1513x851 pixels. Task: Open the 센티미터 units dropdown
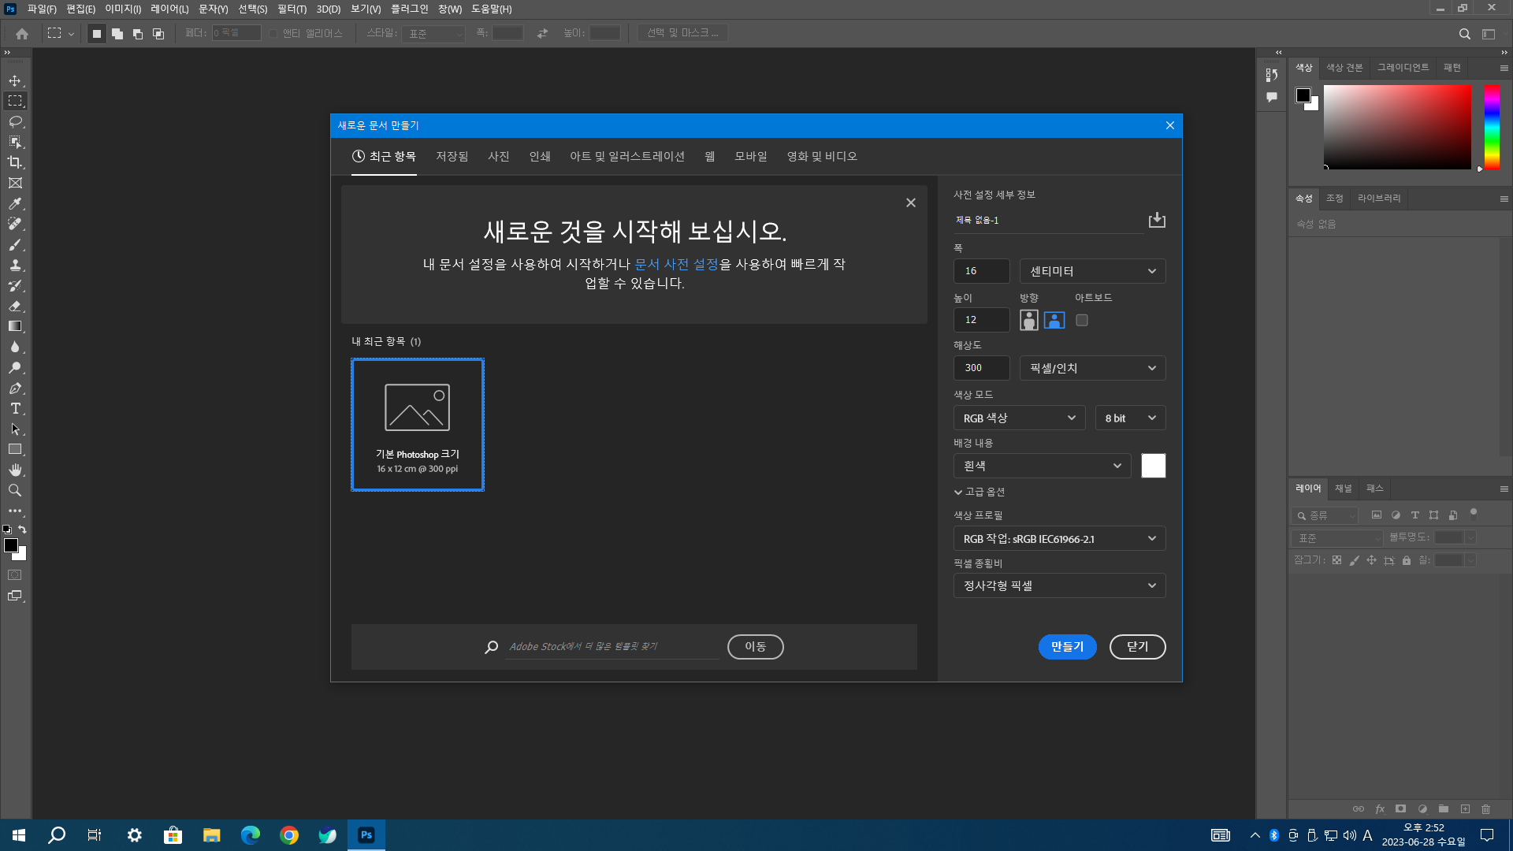[1092, 271]
